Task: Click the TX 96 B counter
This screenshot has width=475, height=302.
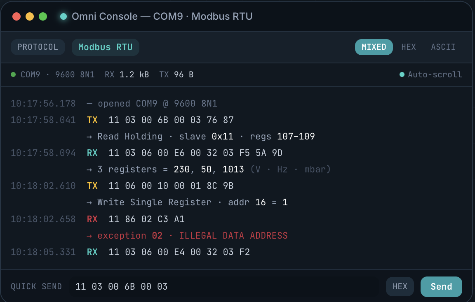Action: coord(176,74)
